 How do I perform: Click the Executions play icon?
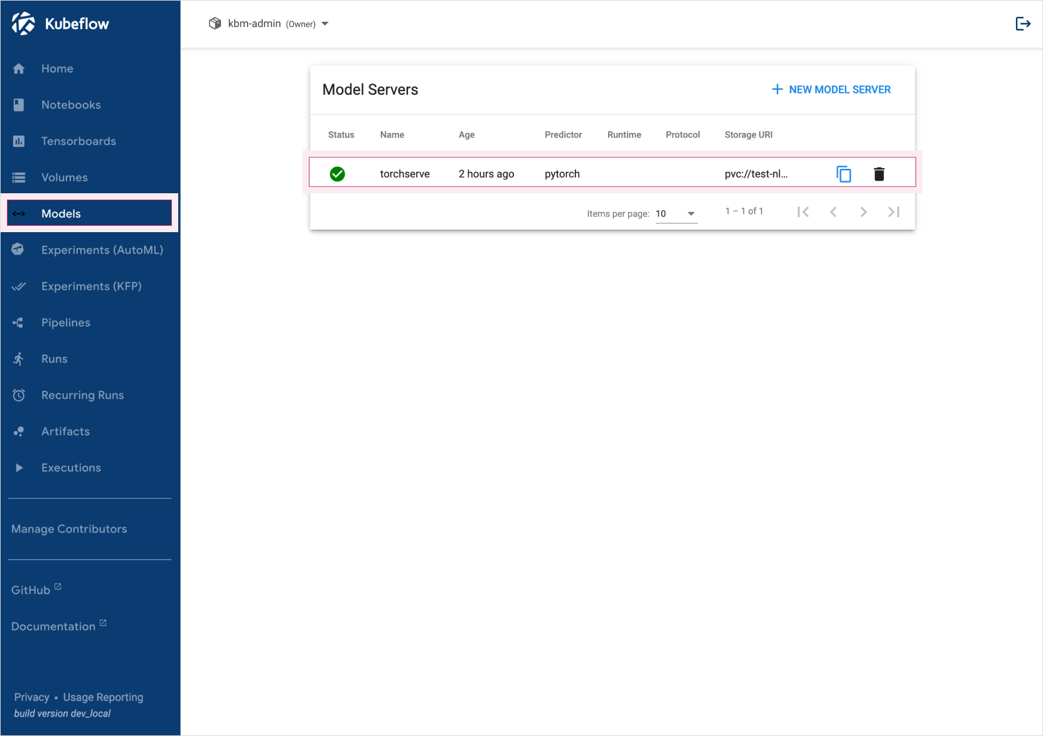(x=19, y=468)
